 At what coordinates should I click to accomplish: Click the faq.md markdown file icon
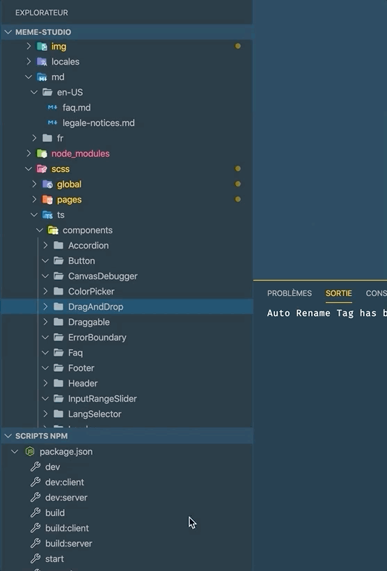pos(52,107)
